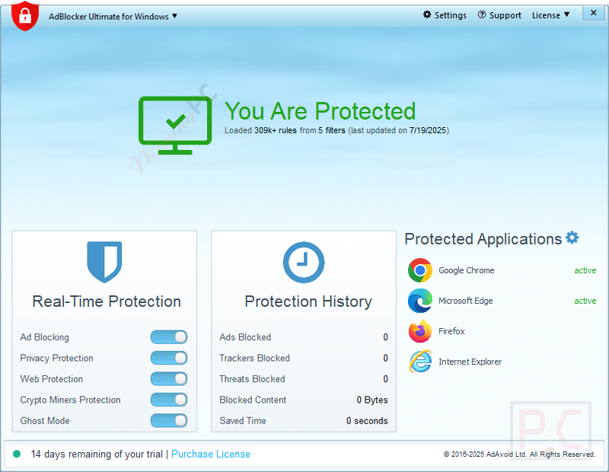
Task: Disable Web Protection switch
Action: point(169,379)
